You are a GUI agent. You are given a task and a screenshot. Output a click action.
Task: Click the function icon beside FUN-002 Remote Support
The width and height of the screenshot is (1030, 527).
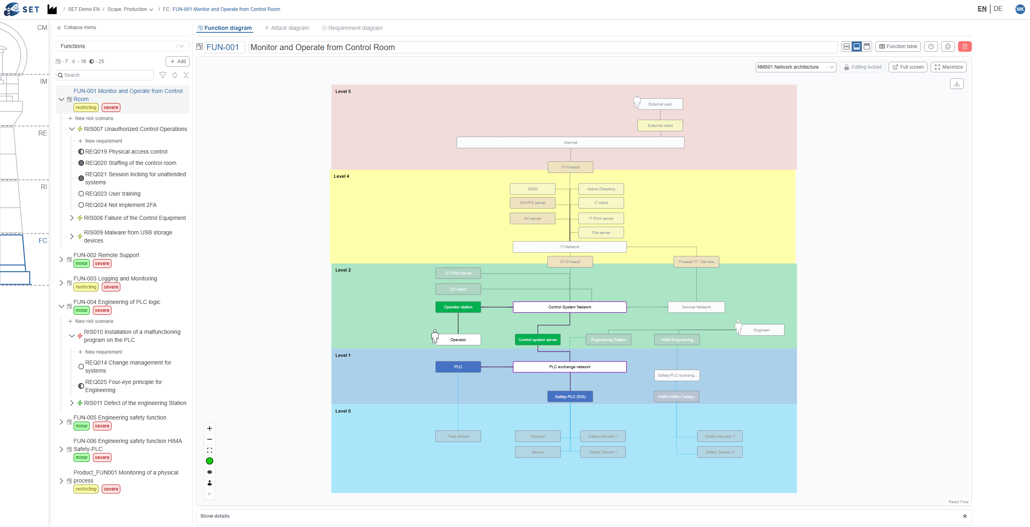(x=69, y=259)
